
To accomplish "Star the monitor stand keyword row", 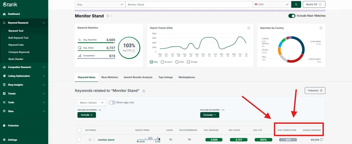I will pos(90,140).
